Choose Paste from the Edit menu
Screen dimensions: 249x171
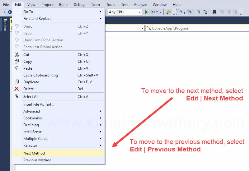coord(58,68)
